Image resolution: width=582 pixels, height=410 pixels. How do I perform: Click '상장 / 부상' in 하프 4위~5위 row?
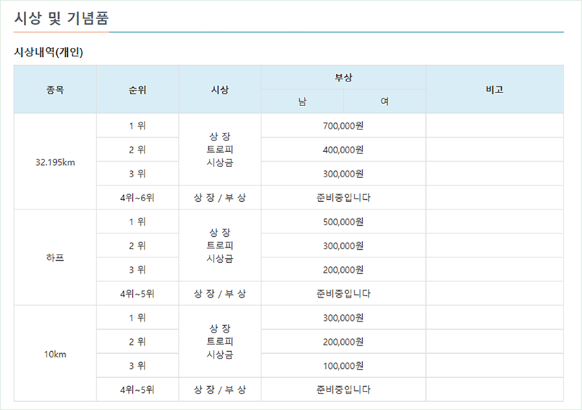coord(220,294)
